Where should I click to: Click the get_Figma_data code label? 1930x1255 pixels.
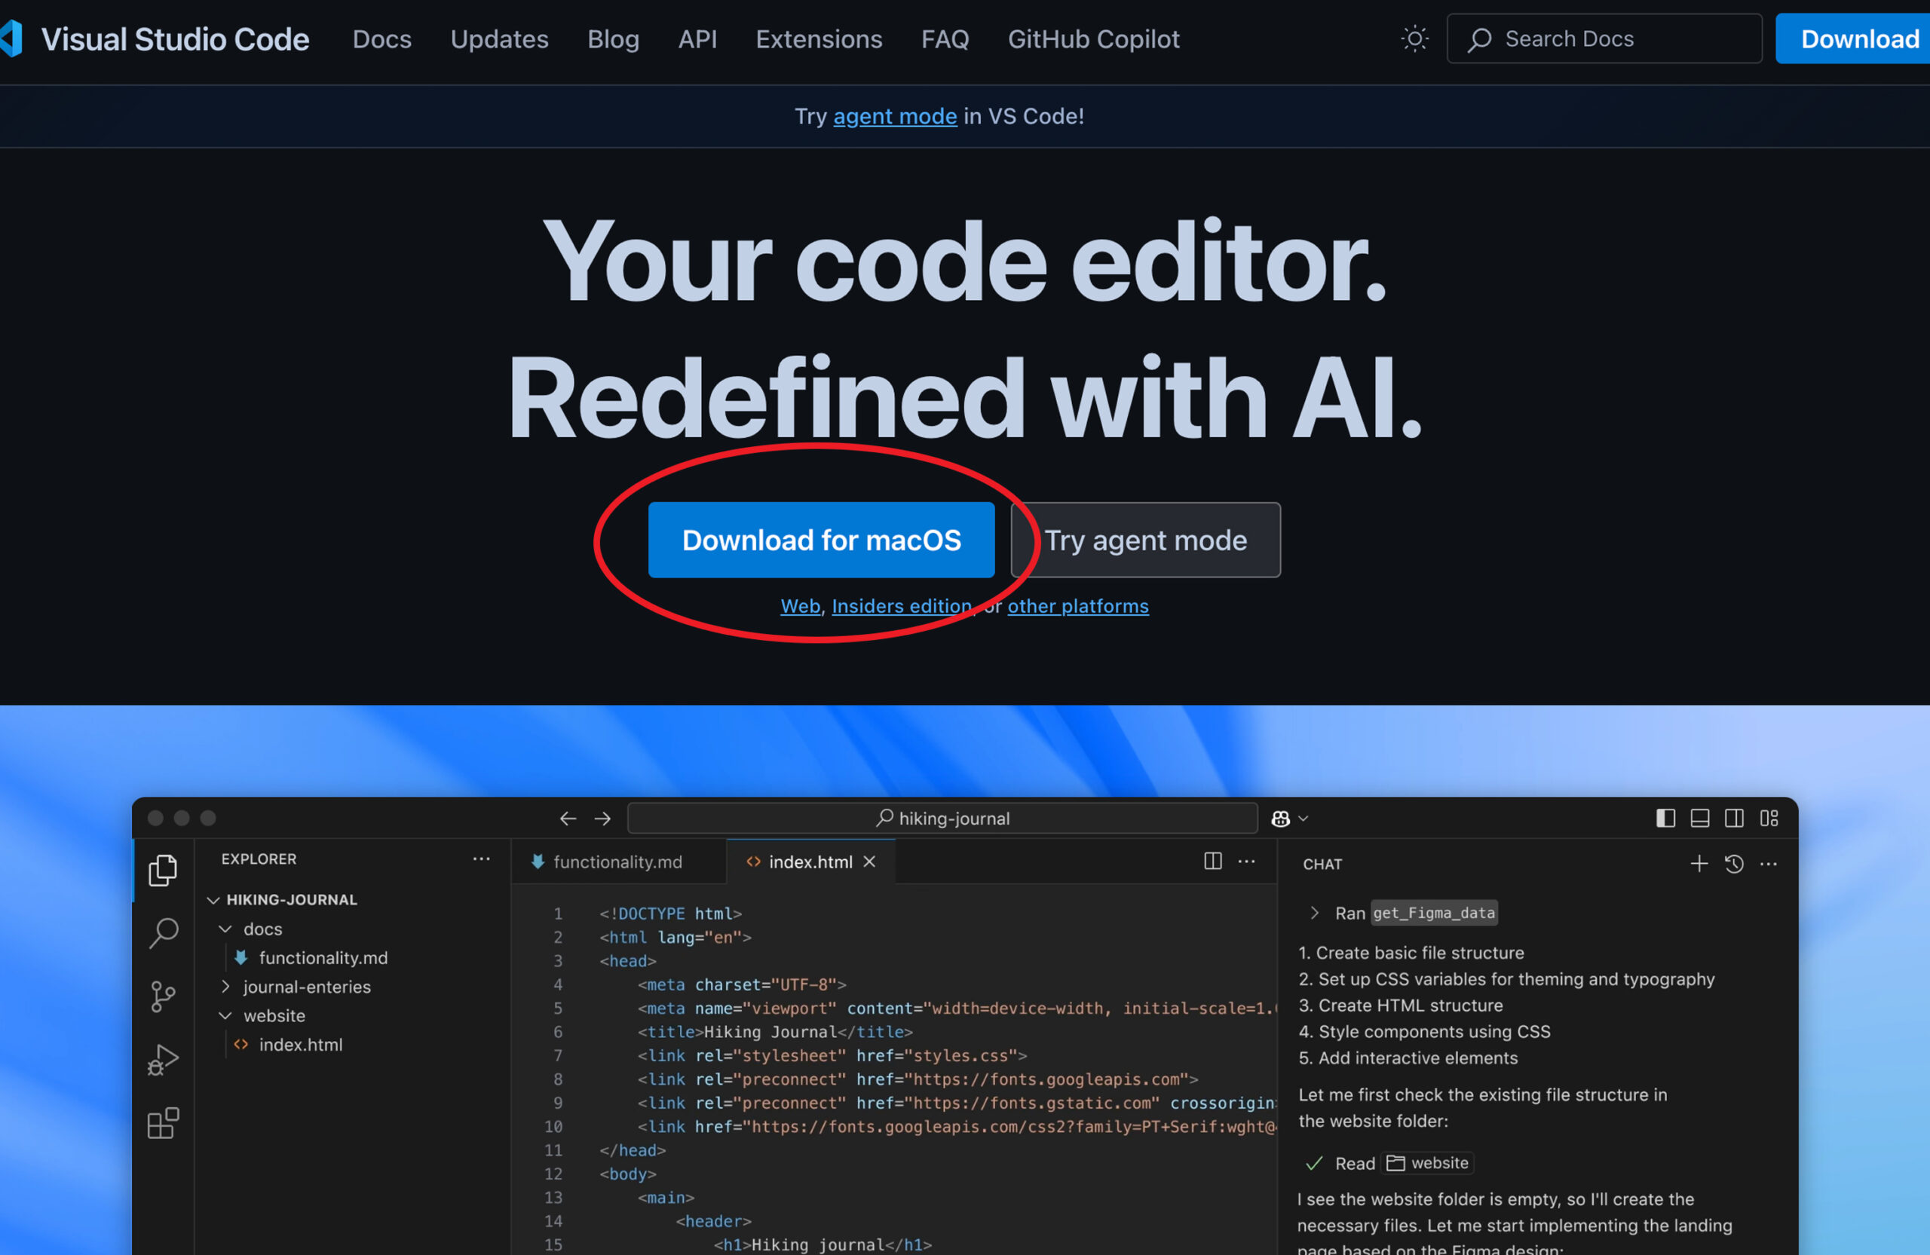pos(1434,913)
